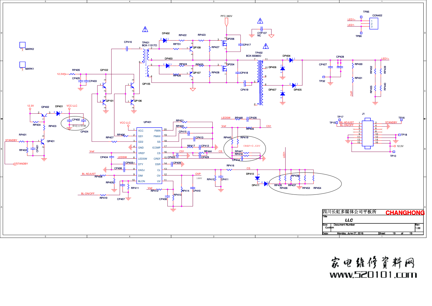Click the LED1- net label at CON402
The image size is (432, 306).
click(351, 25)
